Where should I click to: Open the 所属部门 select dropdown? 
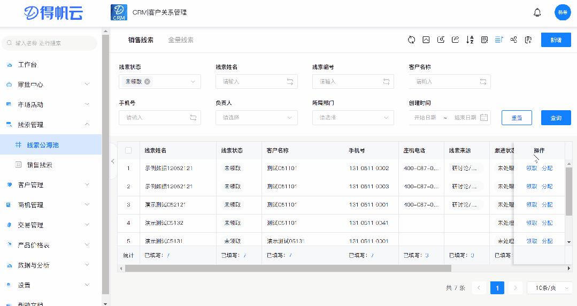tap(353, 118)
